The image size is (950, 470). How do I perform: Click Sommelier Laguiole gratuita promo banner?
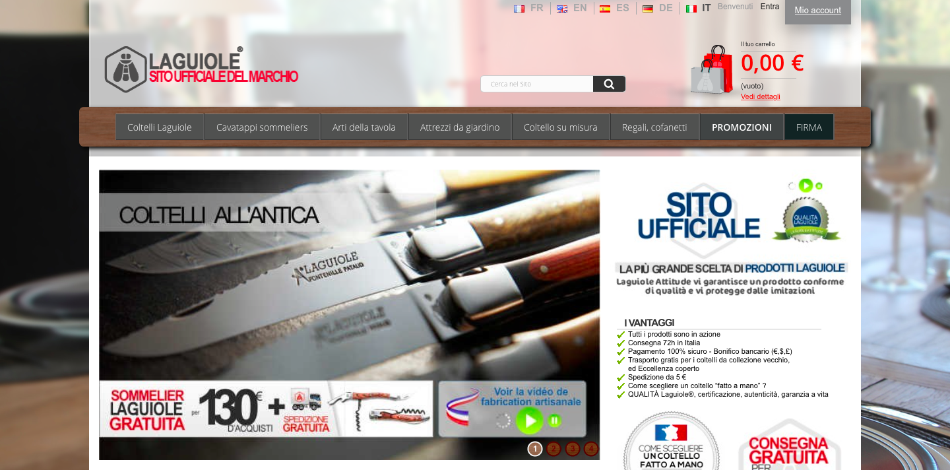[266, 409]
